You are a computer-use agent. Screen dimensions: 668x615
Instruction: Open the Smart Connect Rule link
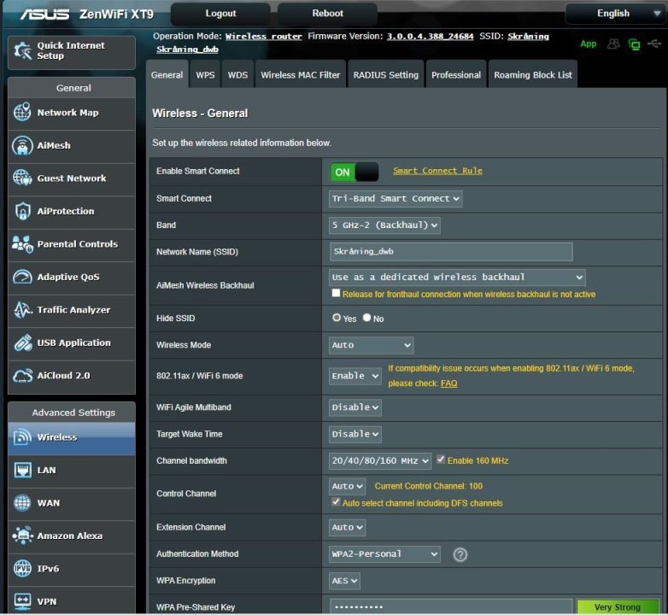coord(437,171)
